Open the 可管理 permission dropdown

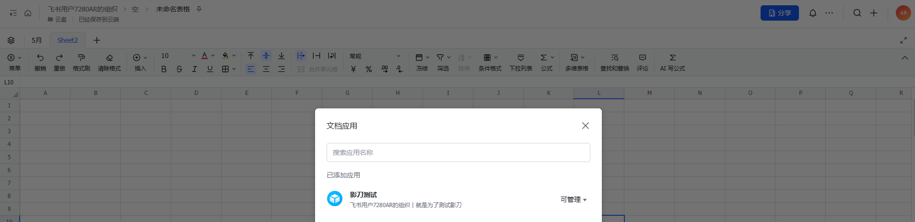tap(574, 199)
